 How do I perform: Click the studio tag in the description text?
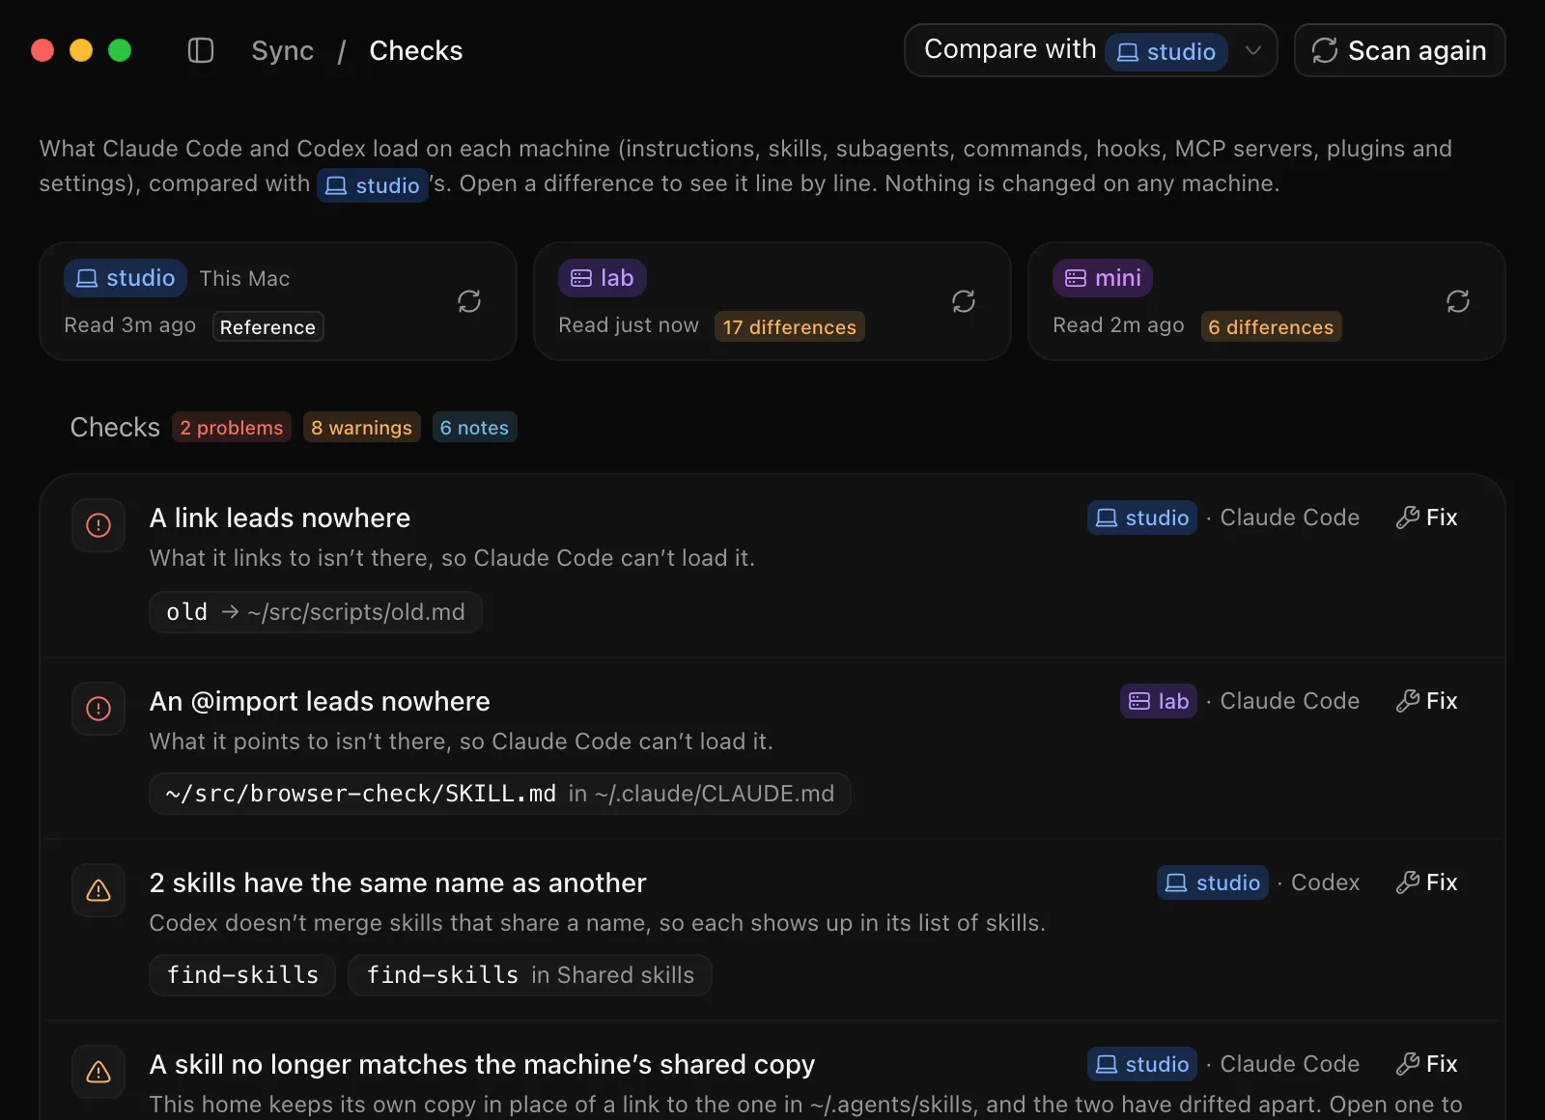(x=373, y=185)
